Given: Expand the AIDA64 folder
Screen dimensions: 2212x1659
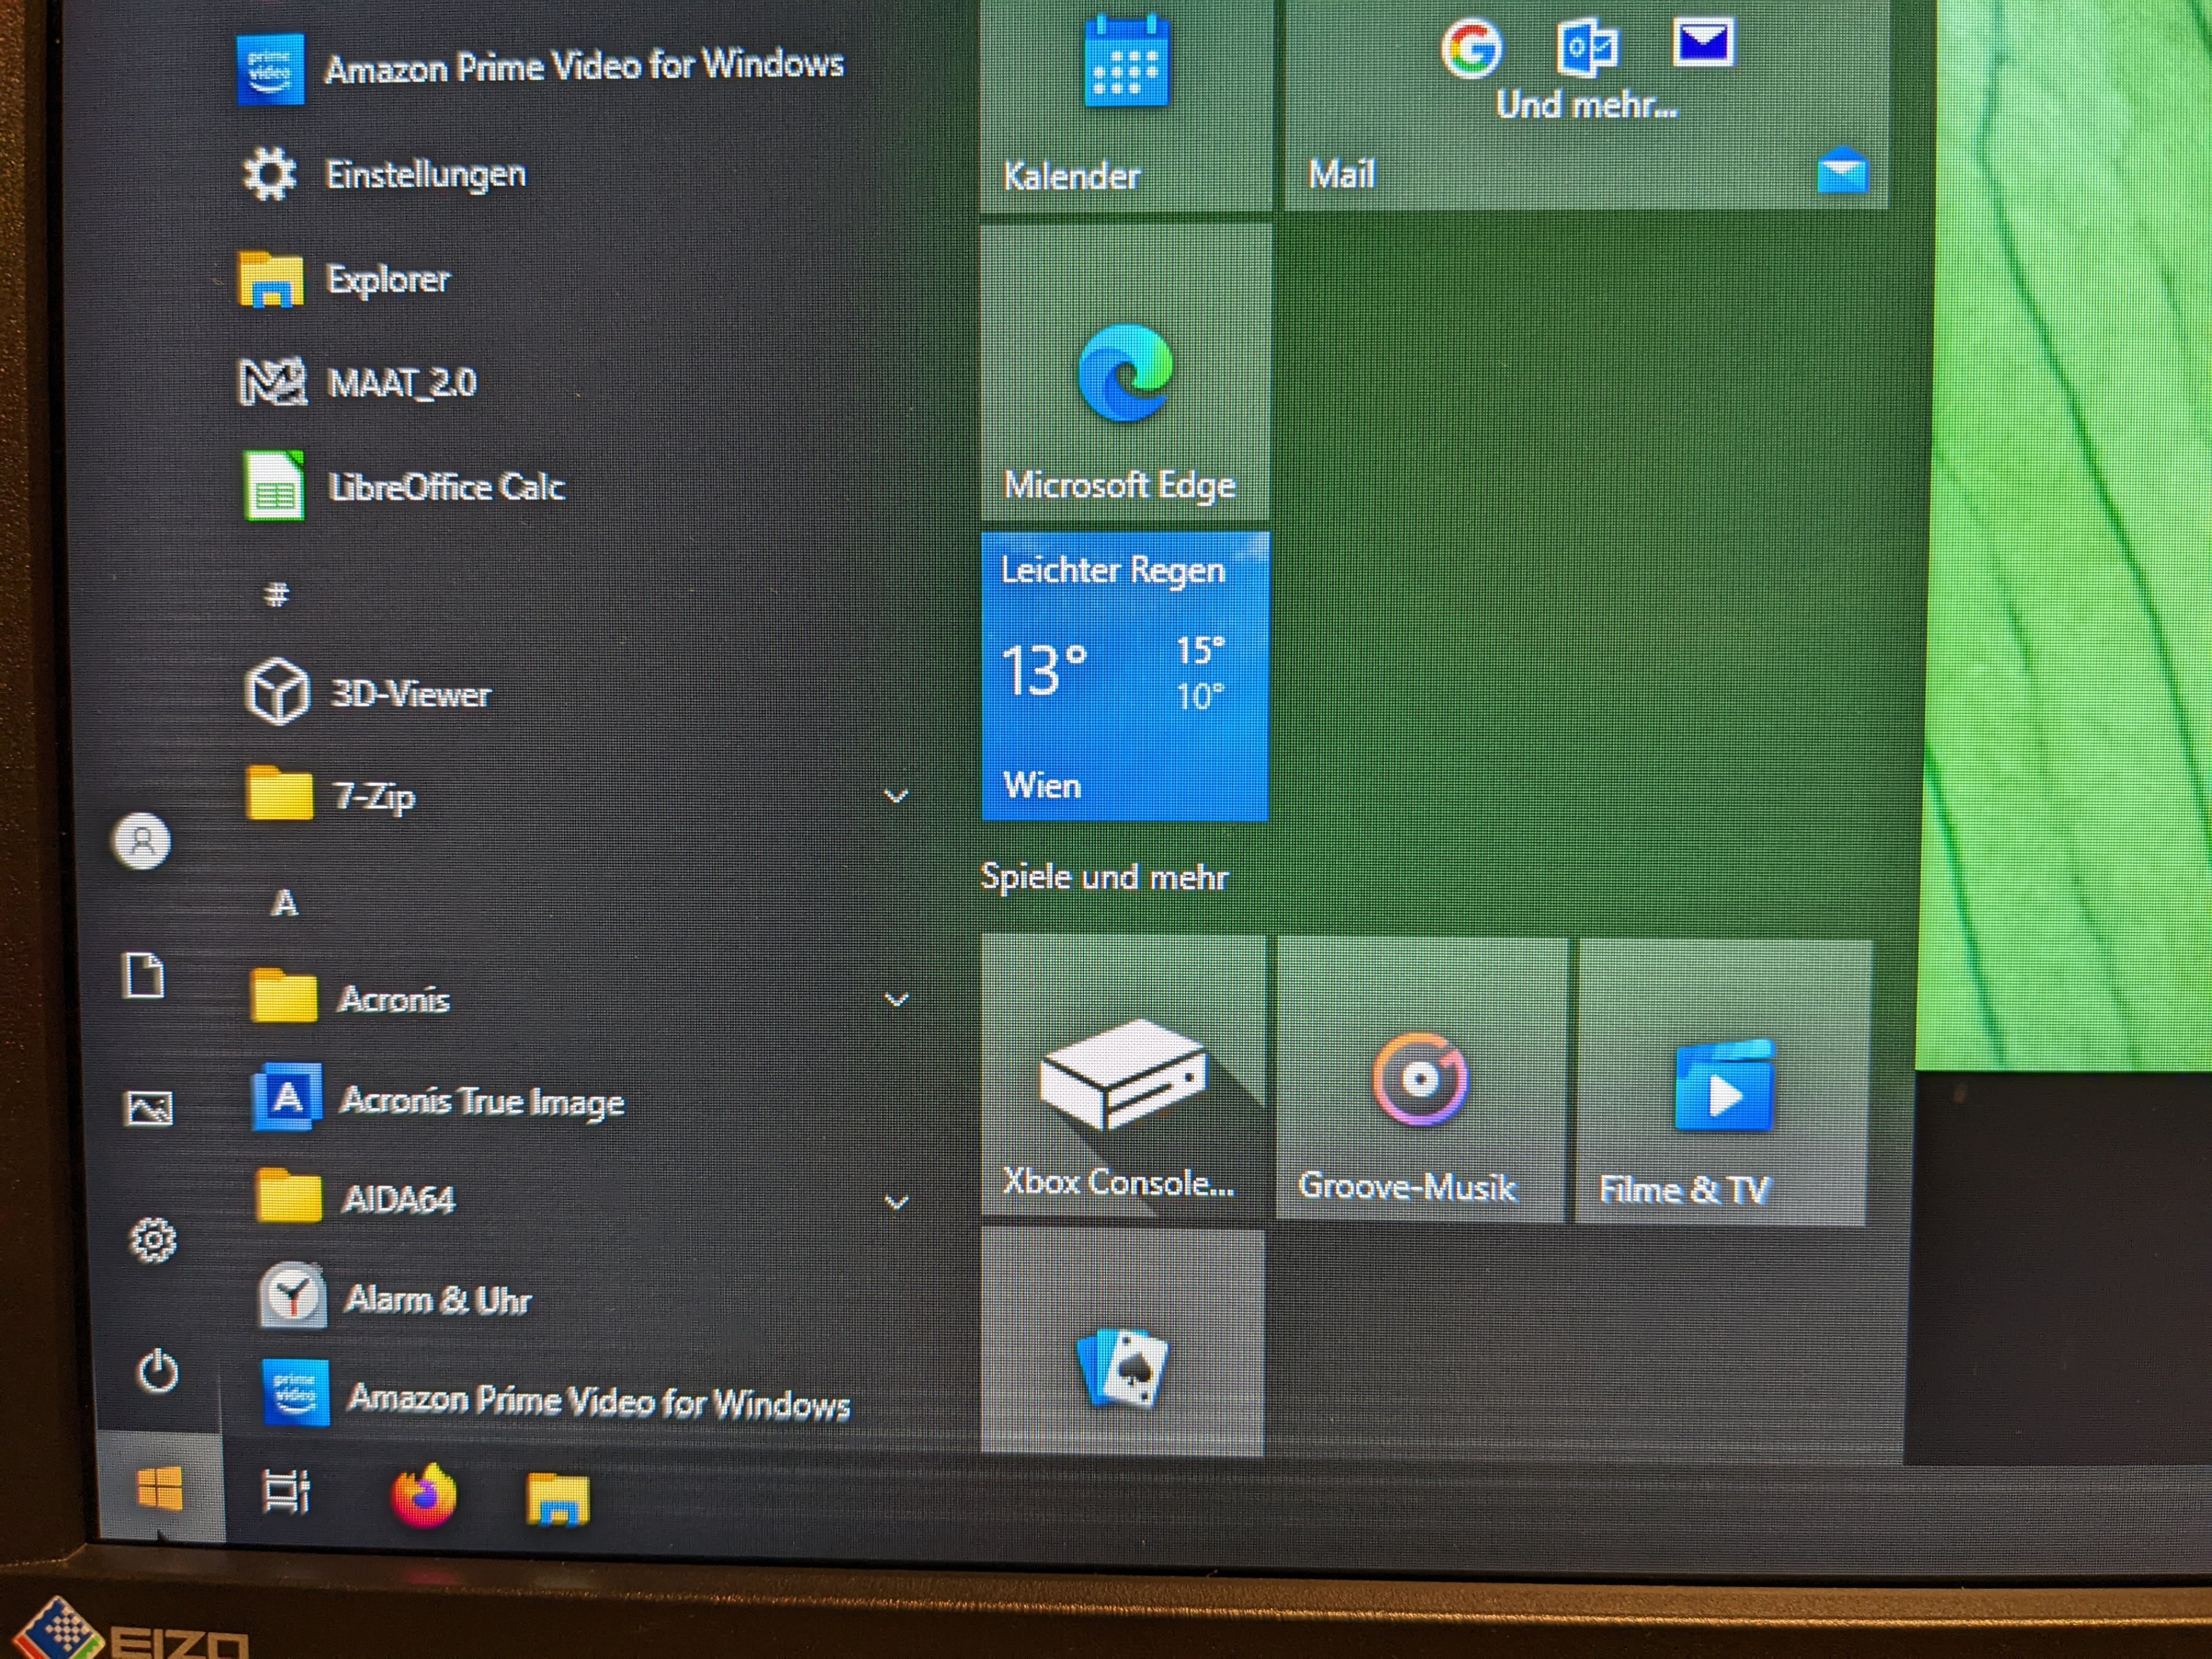Looking at the screenshot, I should [897, 1202].
